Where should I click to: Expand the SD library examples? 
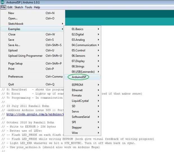click(83, 106)
